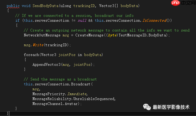Click jointPos variable in the foreach declaration
The image size is (196, 116).
pyautogui.click(x=67, y=55)
